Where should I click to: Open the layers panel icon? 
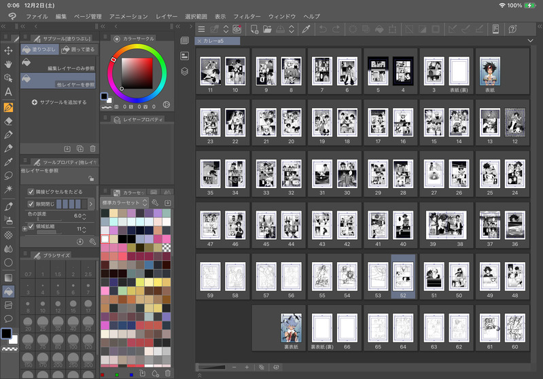pyautogui.click(x=185, y=71)
